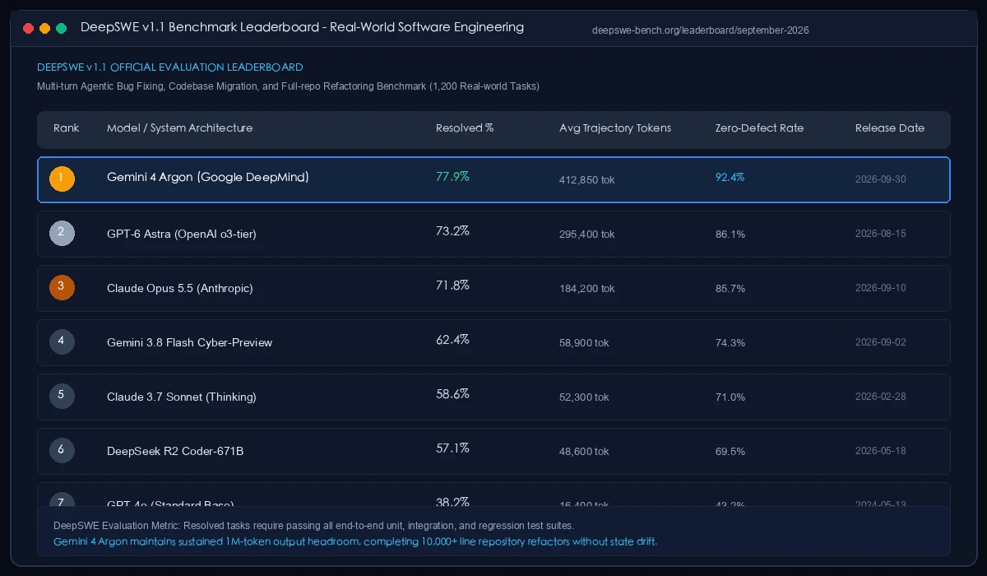This screenshot has height=576, width=987.
Task: Click the 86.1% zero-defect rate
Action: click(x=730, y=234)
